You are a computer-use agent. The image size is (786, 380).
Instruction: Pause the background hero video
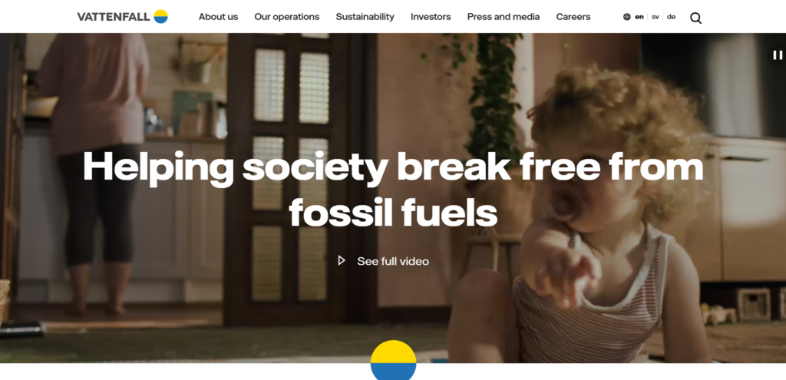[x=778, y=55]
